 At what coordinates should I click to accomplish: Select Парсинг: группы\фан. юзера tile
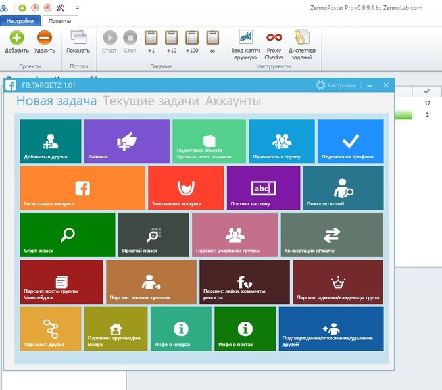(x=116, y=329)
